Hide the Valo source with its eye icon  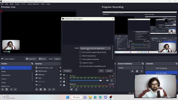[x=61, y=78]
